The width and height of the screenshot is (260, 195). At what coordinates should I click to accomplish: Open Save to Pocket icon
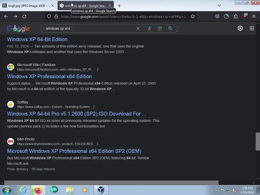point(217,17)
